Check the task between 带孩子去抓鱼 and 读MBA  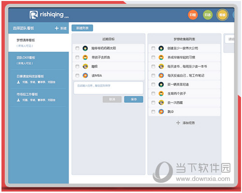coord(77,66)
